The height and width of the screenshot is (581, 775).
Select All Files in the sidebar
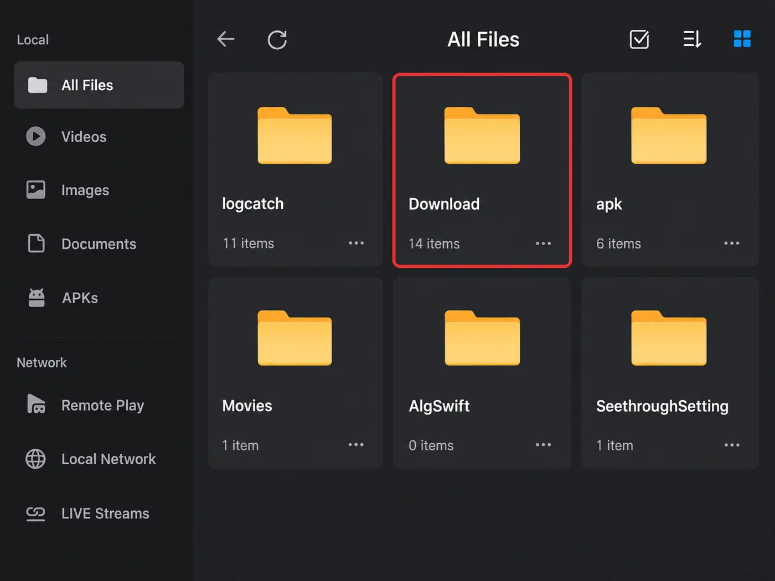[99, 85]
